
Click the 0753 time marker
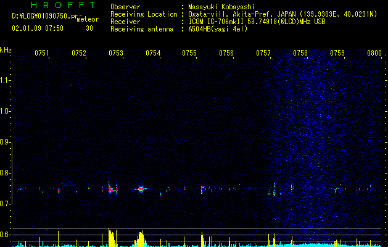click(116, 53)
